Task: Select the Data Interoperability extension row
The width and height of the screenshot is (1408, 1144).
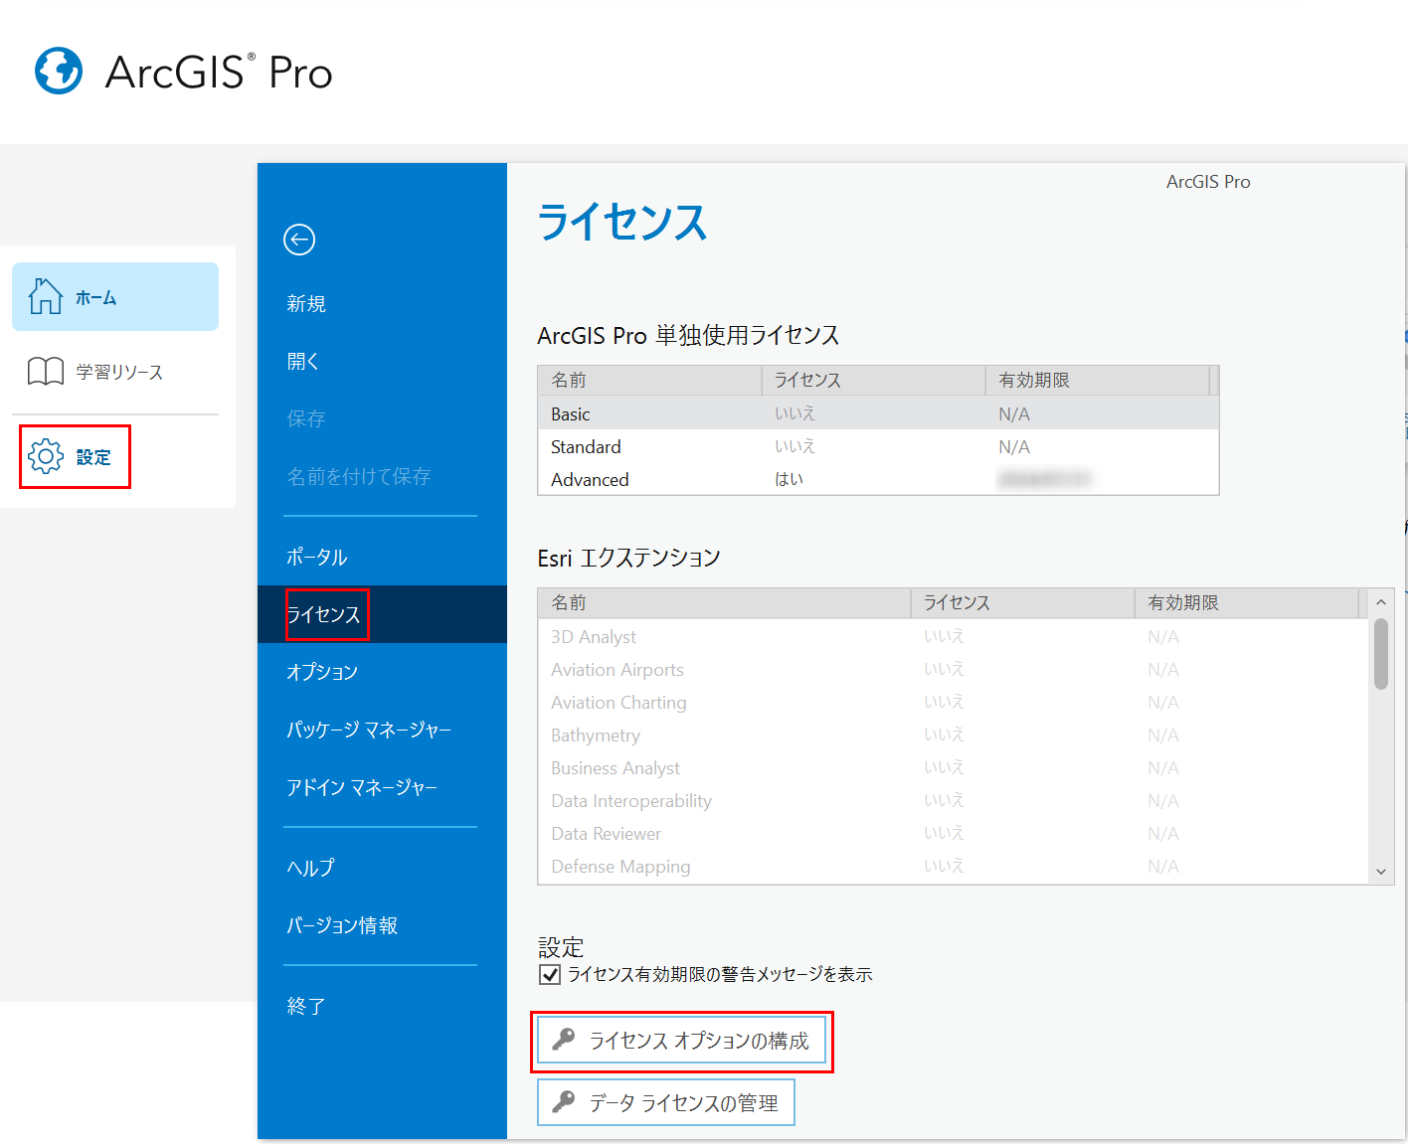Action: 953,800
